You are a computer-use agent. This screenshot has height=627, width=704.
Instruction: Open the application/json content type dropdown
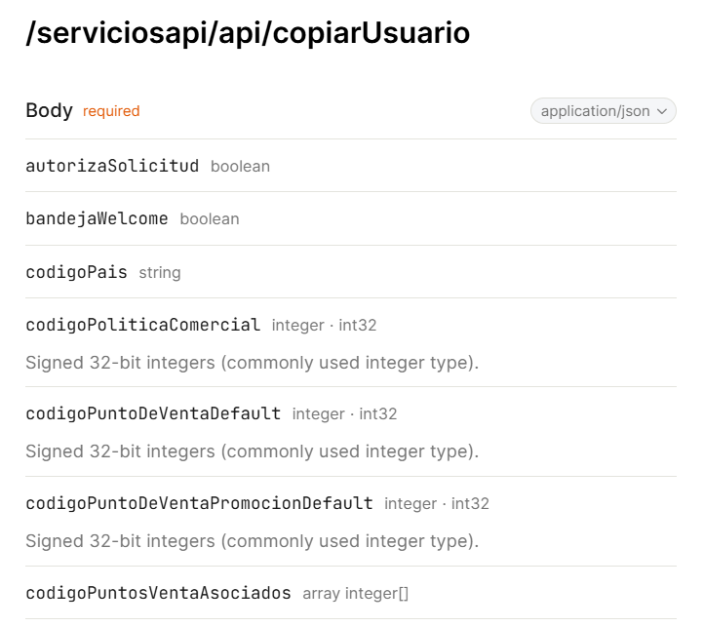[x=596, y=111]
